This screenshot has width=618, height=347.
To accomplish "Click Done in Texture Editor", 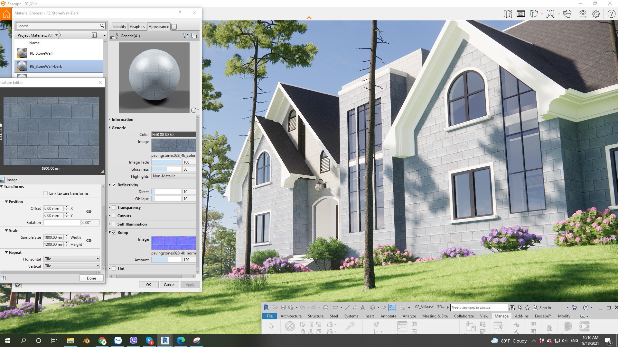I will tap(91, 278).
